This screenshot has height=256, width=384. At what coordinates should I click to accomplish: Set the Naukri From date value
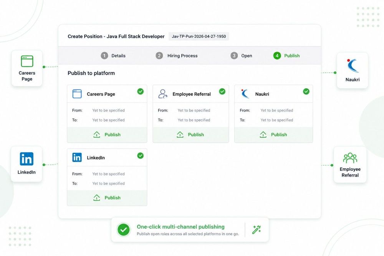click(277, 111)
